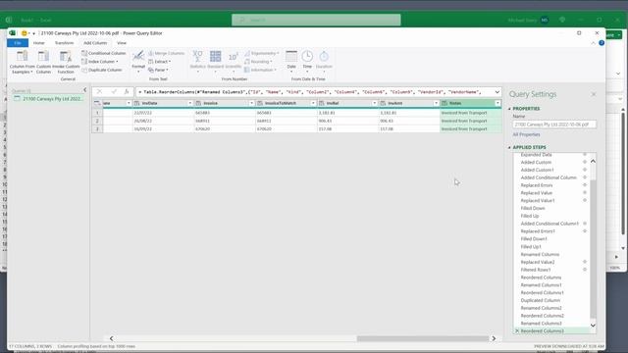Open settings gear for Added Custom step
The image size is (628, 353).
[585, 162]
